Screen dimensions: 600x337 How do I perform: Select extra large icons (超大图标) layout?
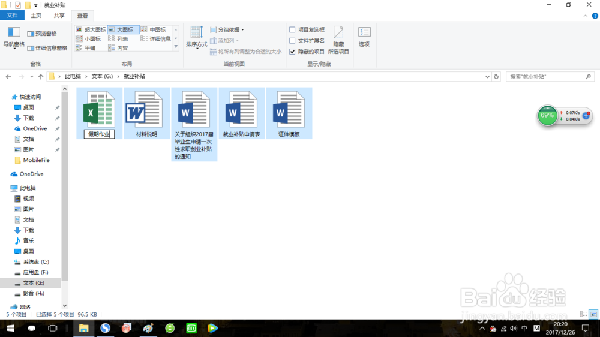click(x=91, y=29)
